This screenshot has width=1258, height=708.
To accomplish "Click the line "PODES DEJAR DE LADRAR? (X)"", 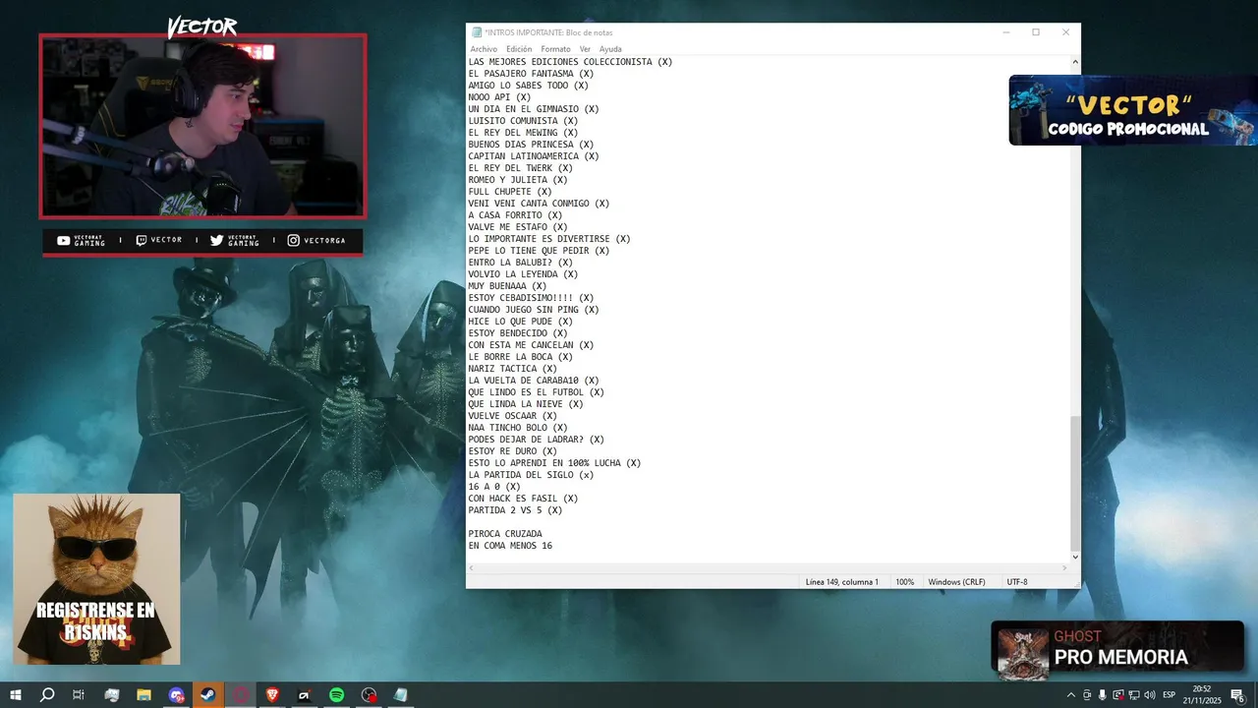I will pyautogui.click(x=536, y=440).
